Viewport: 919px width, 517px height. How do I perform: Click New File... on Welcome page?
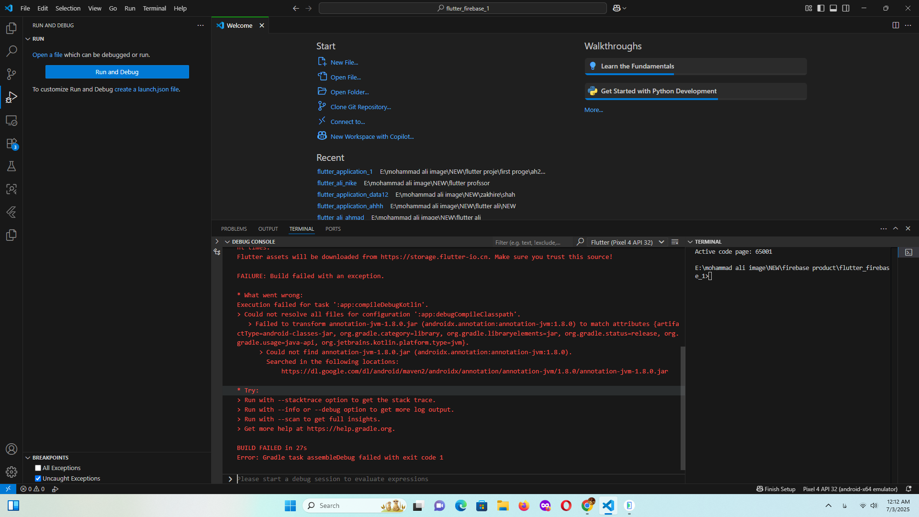tap(344, 62)
